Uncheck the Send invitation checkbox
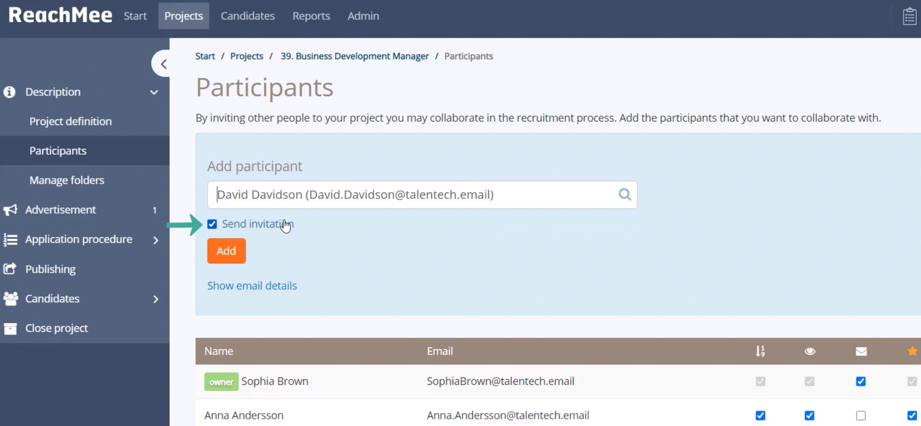The width and height of the screenshot is (921, 426). point(212,224)
